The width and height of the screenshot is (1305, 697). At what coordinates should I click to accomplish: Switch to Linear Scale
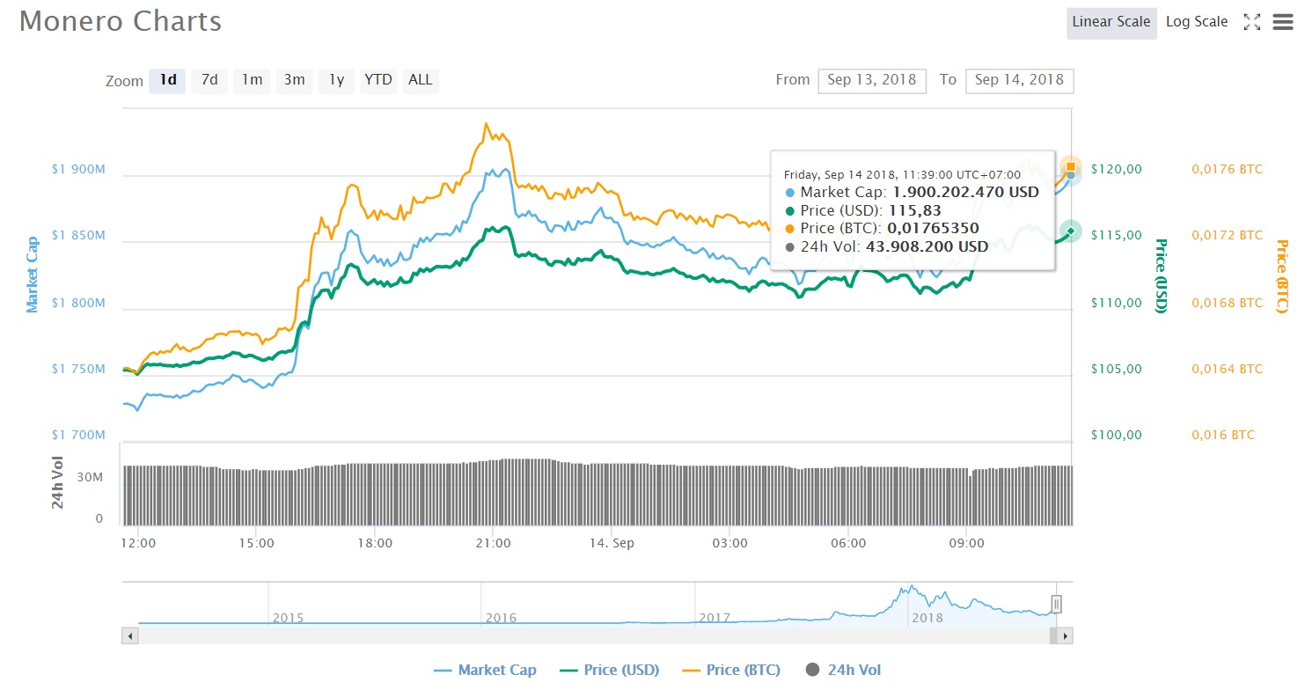(1111, 22)
